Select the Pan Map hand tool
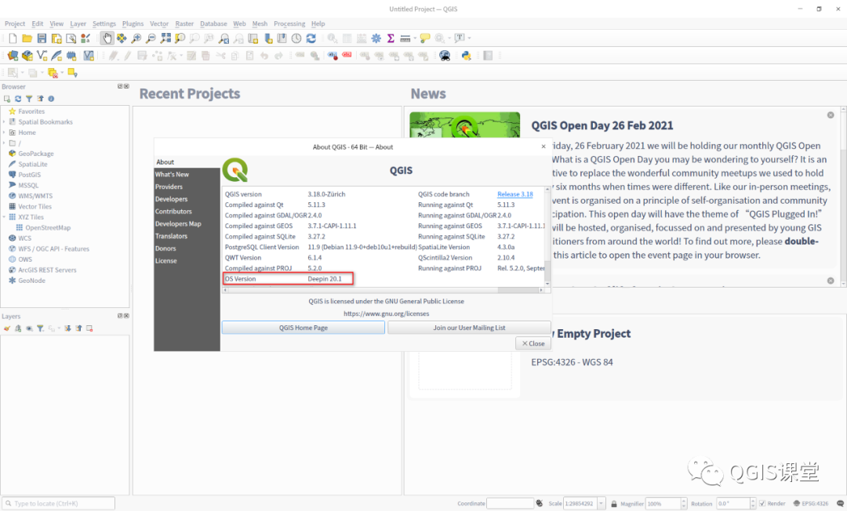Screen dimensions: 847x511 pyautogui.click(x=107, y=38)
